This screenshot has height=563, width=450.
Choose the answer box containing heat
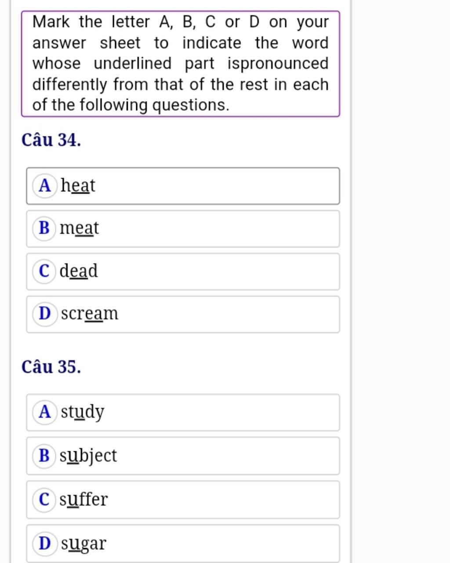[183, 186]
